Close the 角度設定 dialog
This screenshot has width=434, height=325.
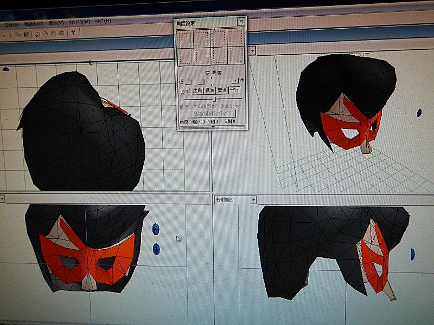click(241, 22)
